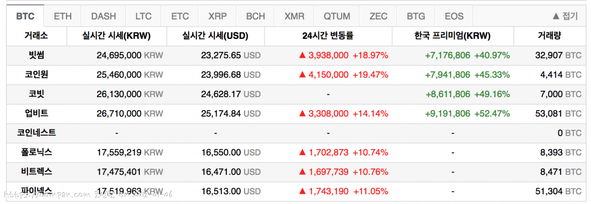The height and width of the screenshot is (204, 591).
Task: Select the LTC tab
Action: [143, 16]
